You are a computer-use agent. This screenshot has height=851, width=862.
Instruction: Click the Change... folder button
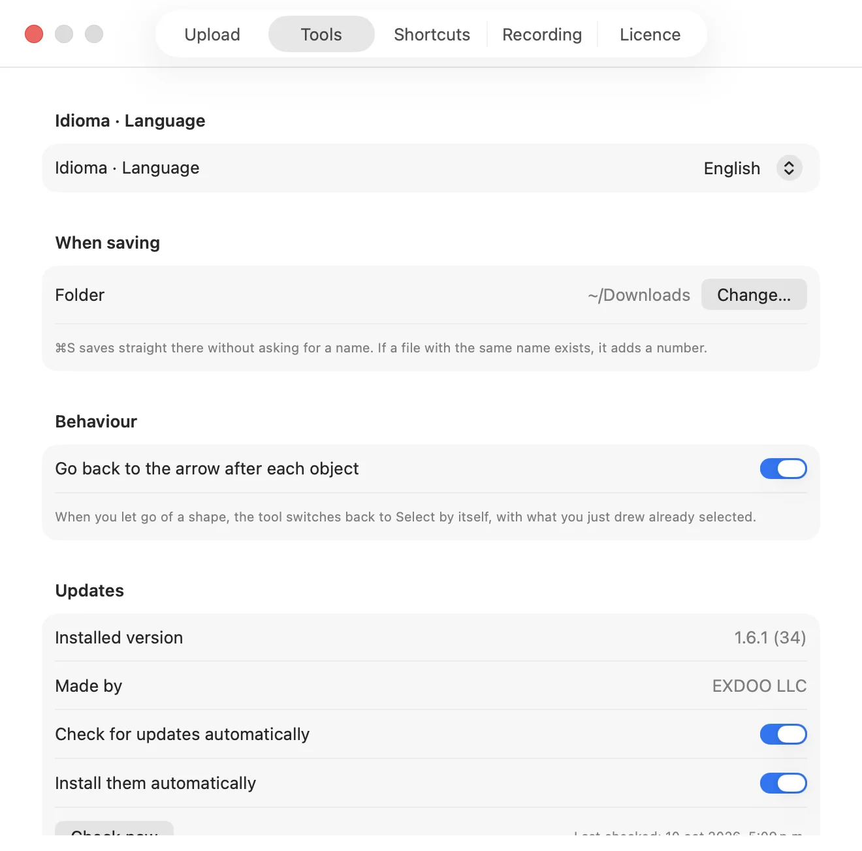coord(754,295)
